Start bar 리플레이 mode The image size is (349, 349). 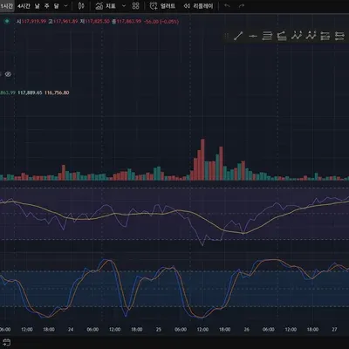199,6
